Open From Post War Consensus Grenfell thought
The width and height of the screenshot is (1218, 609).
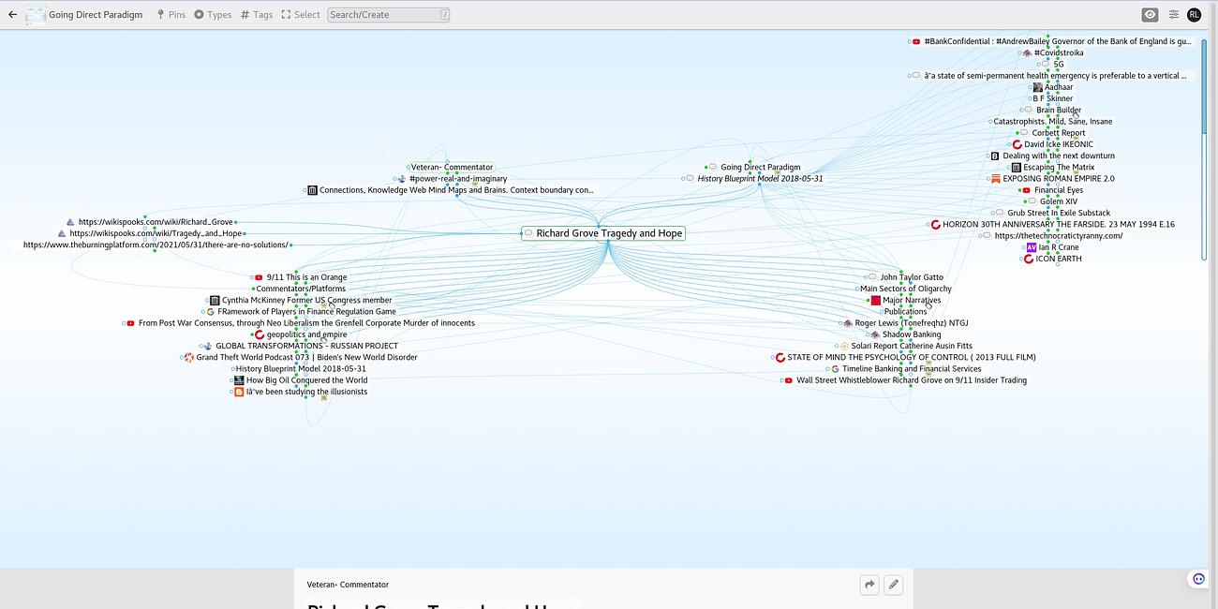[x=306, y=323]
